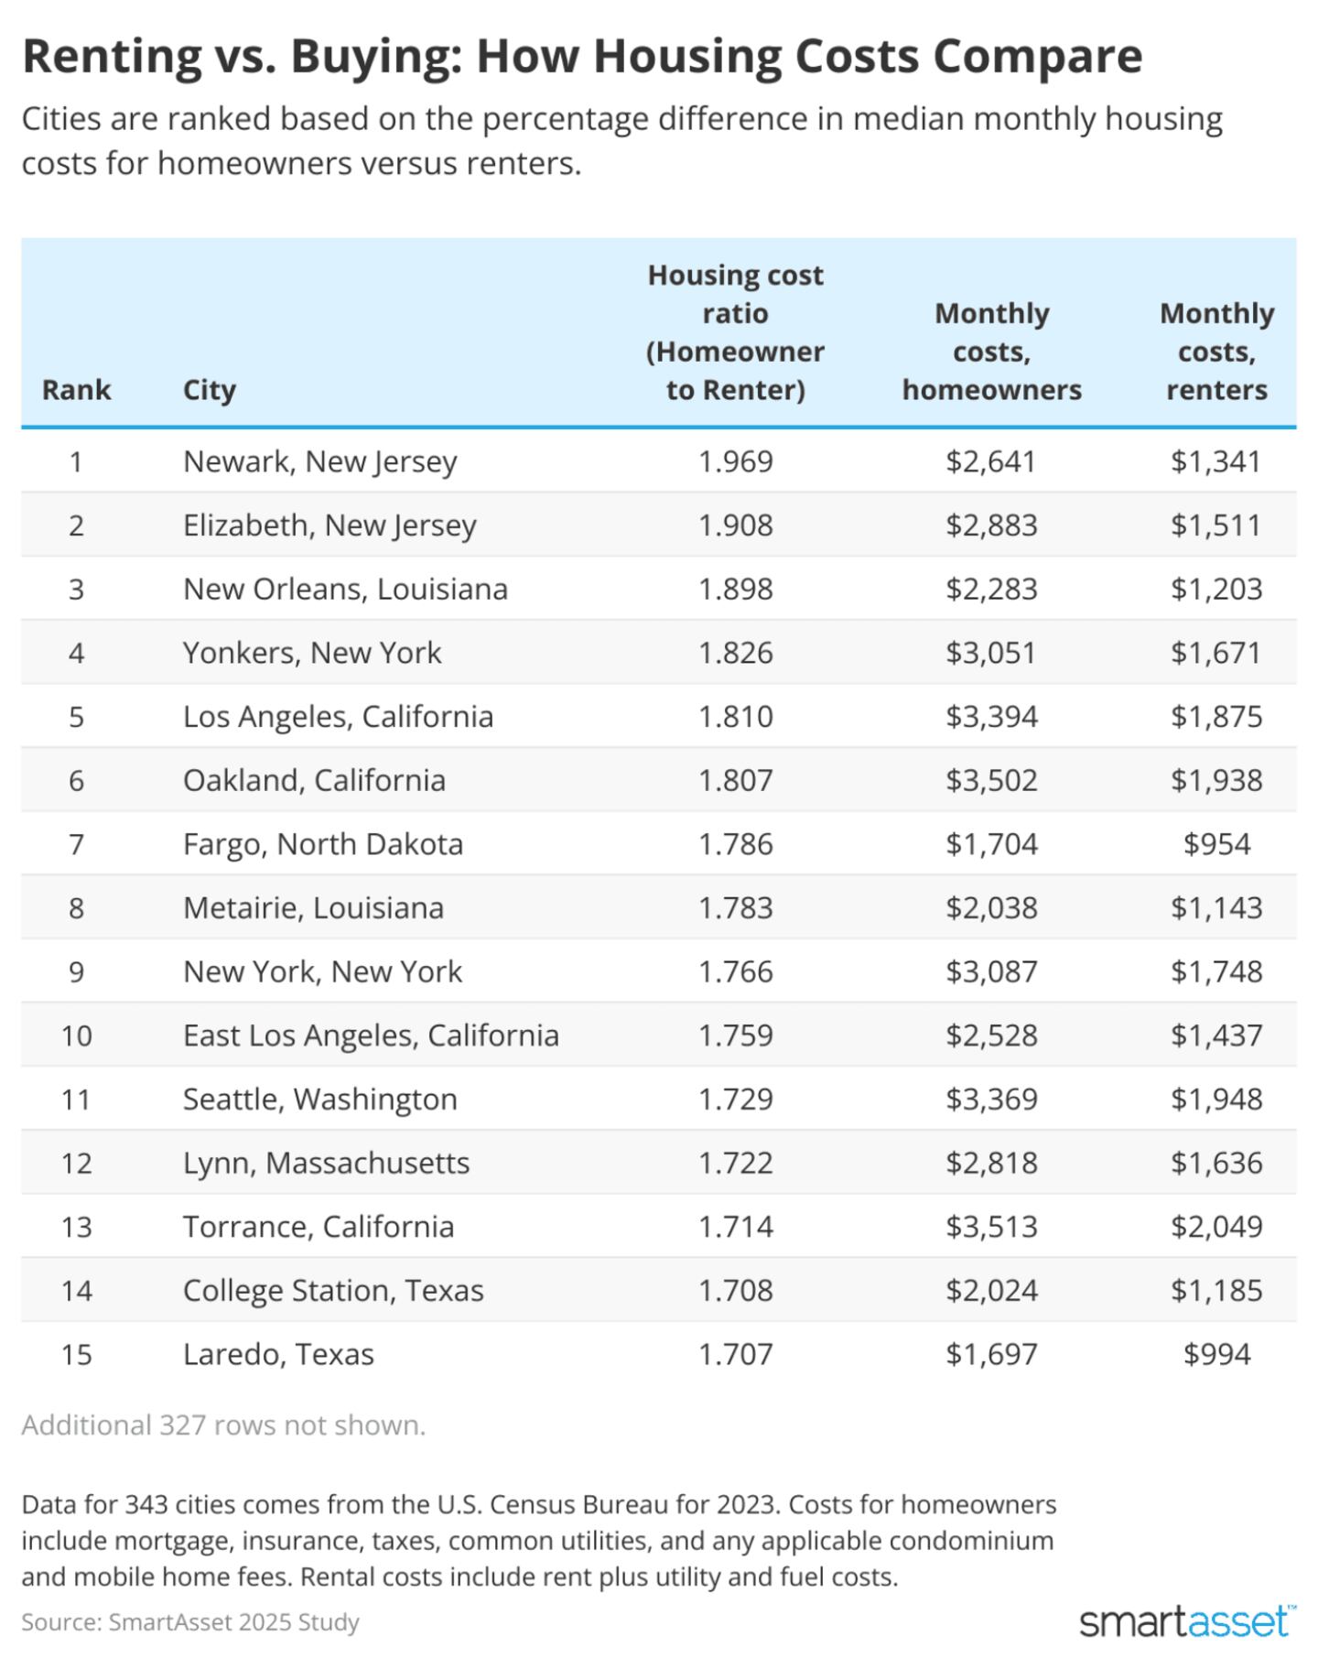Click the City column header

point(209,390)
